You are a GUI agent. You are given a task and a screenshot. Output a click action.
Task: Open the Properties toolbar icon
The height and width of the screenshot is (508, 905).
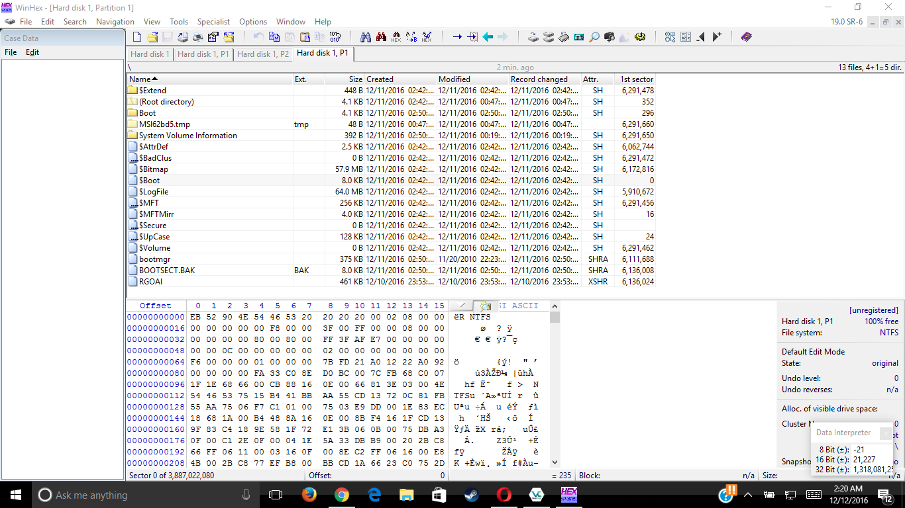[213, 37]
